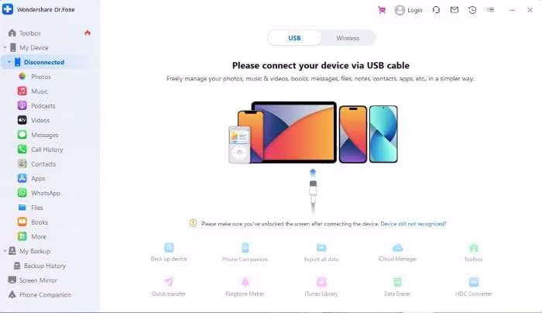Collapse the My Device tree arrow
The height and width of the screenshot is (313, 542).
click(x=5, y=47)
